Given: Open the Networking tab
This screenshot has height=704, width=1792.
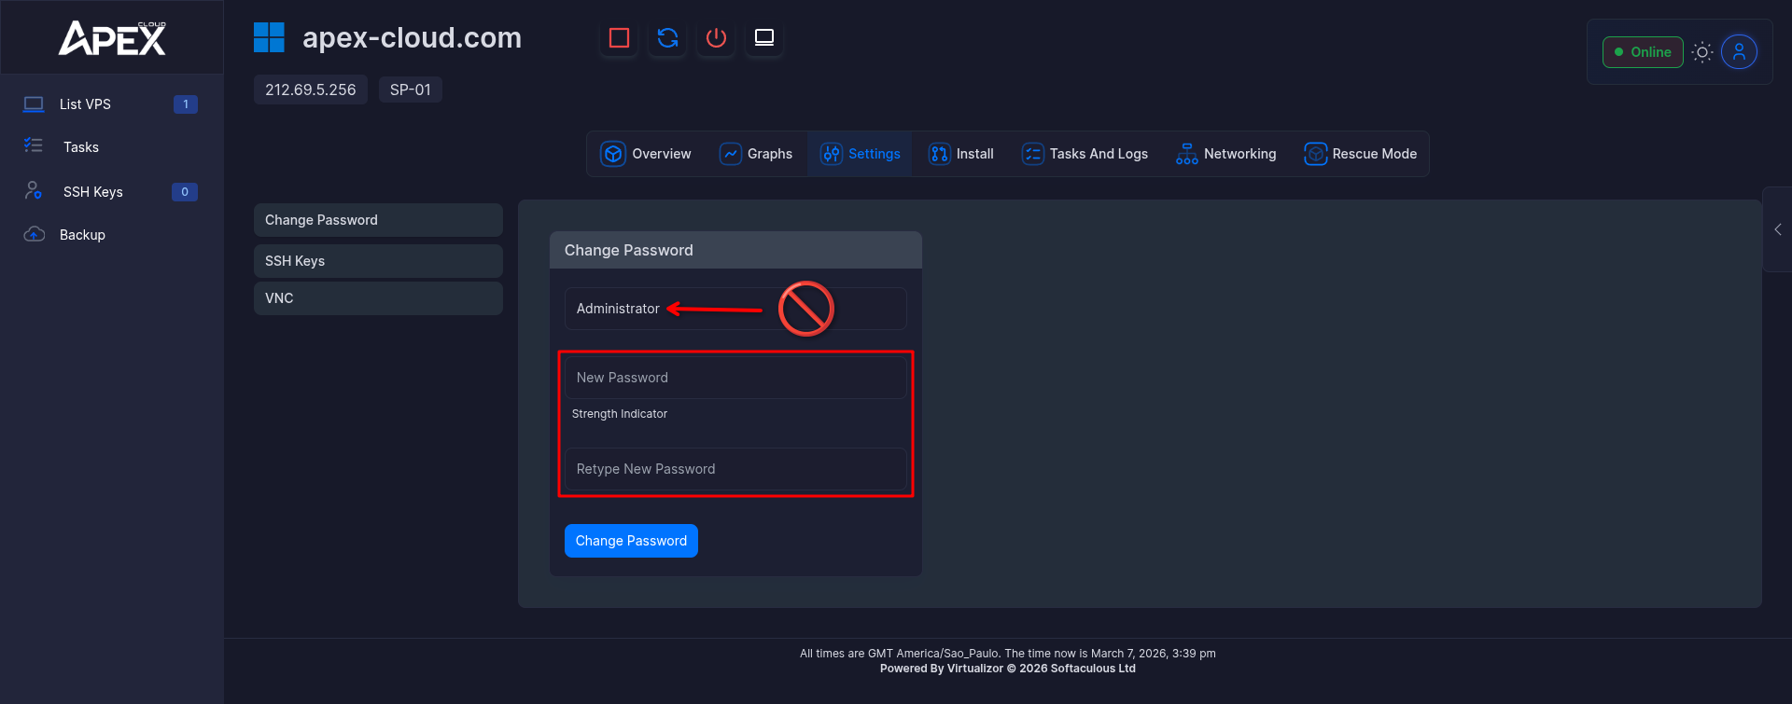Looking at the screenshot, I should click(1225, 154).
